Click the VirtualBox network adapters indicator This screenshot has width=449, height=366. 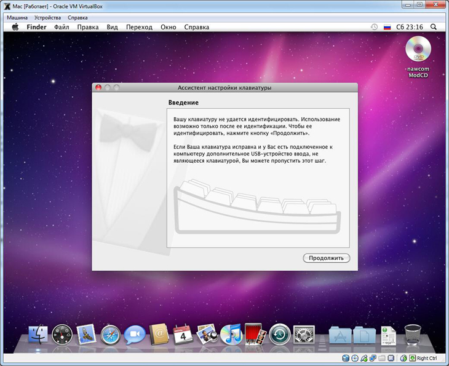coord(373,358)
